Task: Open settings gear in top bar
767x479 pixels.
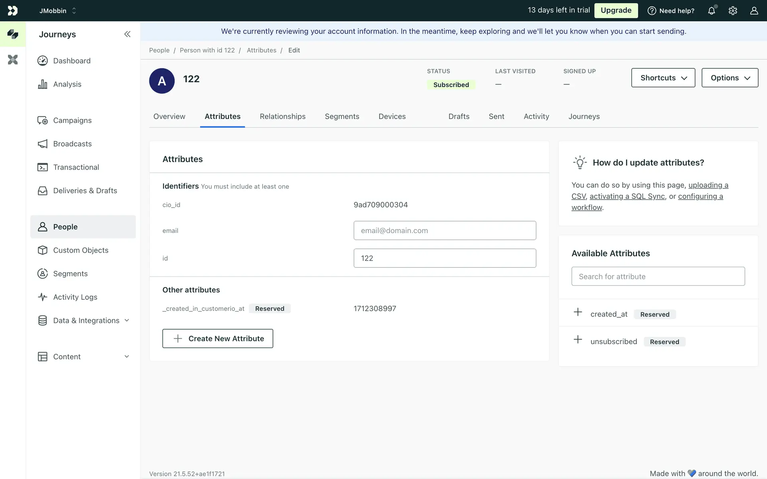Action: (x=733, y=11)
